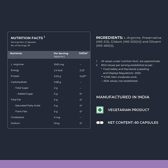Select the L-Arginine row label
This screenshot has height=168, width=168.
click(x=17, y=64)
